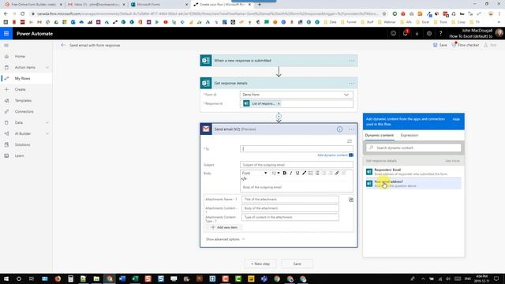Image resolution: width=505 pixels, height=284 pixels.
Task: Open the notifications bell icon
Action: tap(405, 33)
